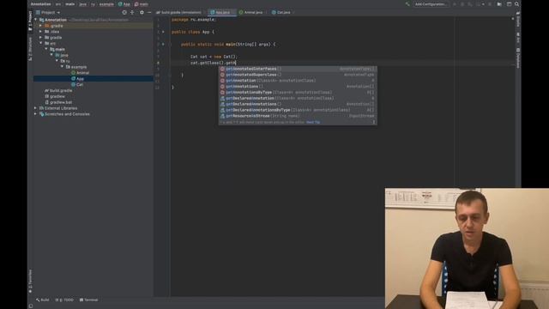Toggle the Ant tool window on right edge
The width and height of the screenshot is (549, 309).
518,38
